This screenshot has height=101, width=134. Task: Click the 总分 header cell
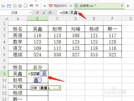click(x=38, y=67)
